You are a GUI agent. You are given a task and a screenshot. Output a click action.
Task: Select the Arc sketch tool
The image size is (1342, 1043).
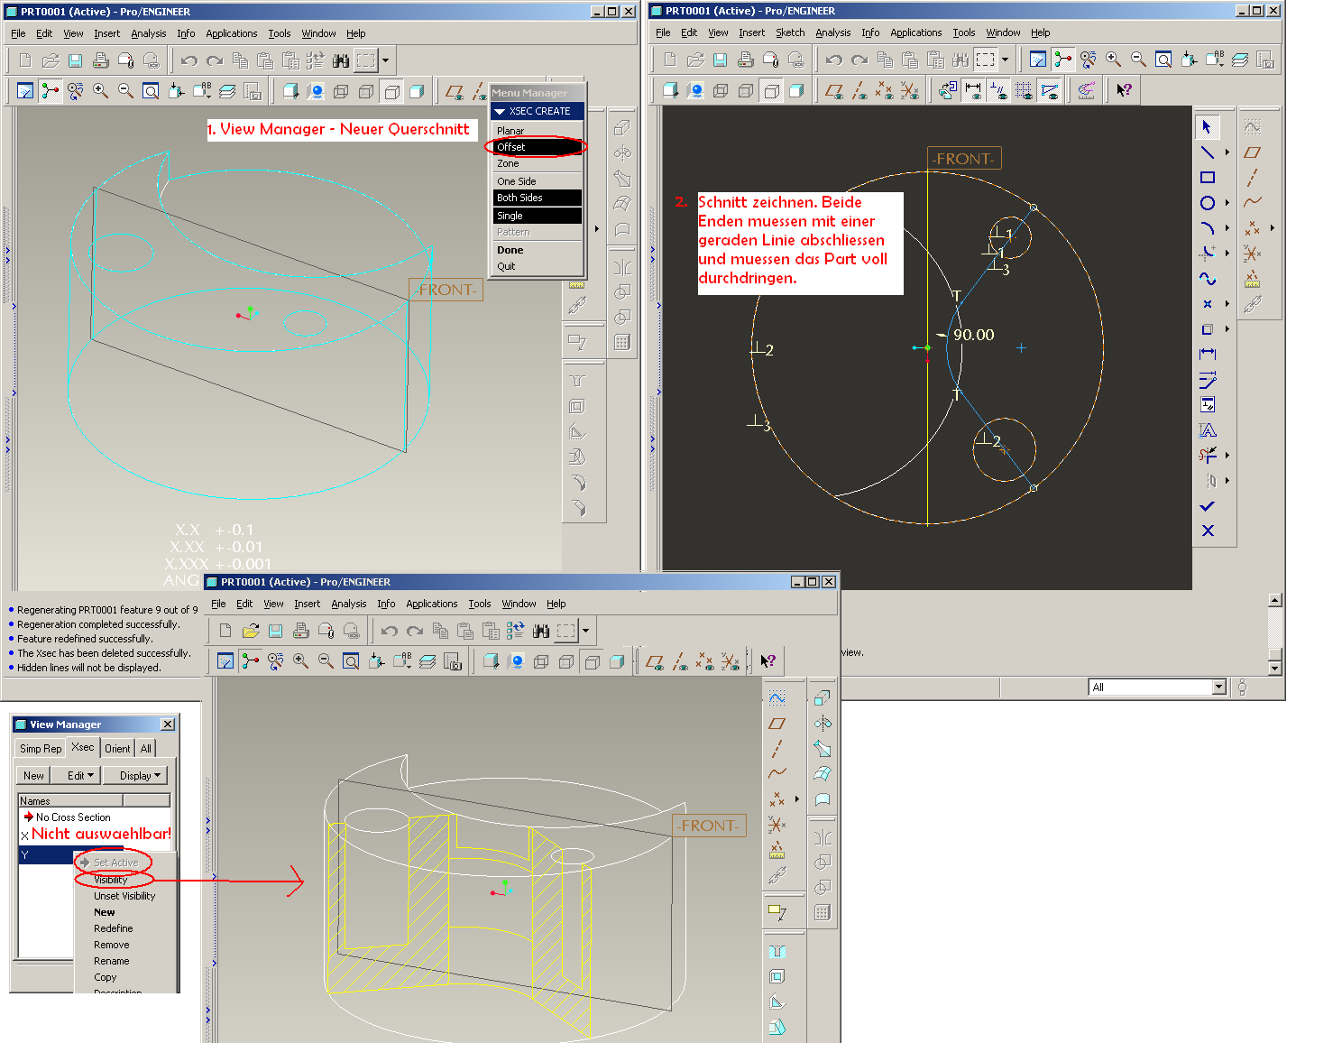pyautogui.click(x=1208, y=228)
